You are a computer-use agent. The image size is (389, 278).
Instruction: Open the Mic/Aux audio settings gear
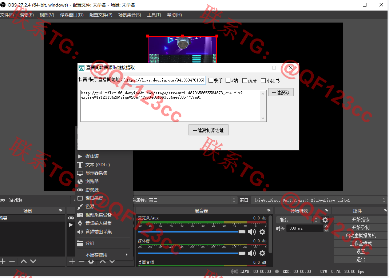point(262,232)
